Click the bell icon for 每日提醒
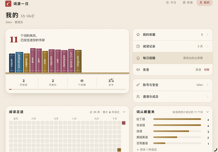This screenshot has height=152, width=218. pos(138,58)
